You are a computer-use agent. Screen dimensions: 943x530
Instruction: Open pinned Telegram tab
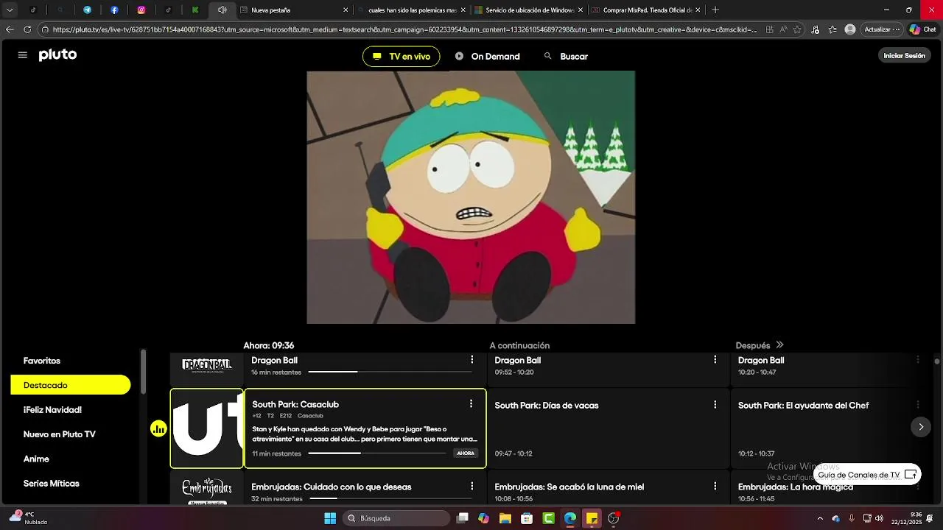click(87, 10)
